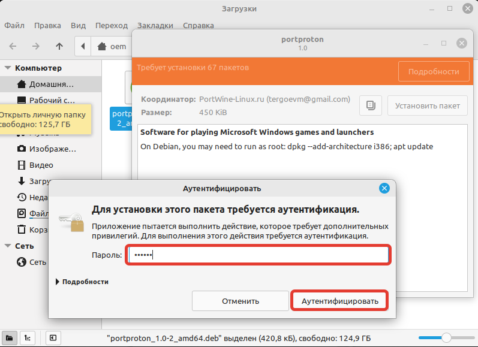Click the Файловая система disk icon in sidebar
This screenshot has height=347, width=478.
pyautogui.click(x=22, y=213)
